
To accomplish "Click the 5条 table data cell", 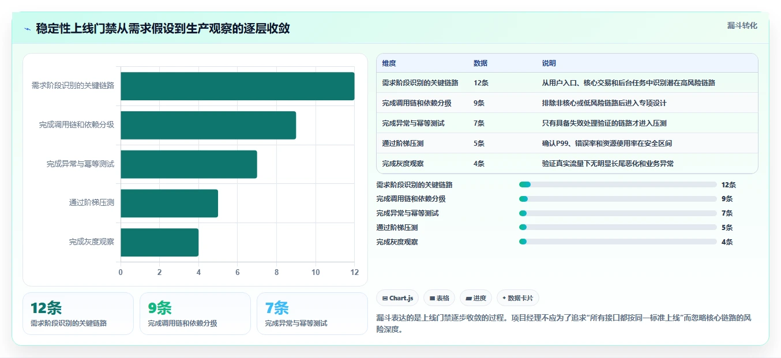I will point(479,144).
